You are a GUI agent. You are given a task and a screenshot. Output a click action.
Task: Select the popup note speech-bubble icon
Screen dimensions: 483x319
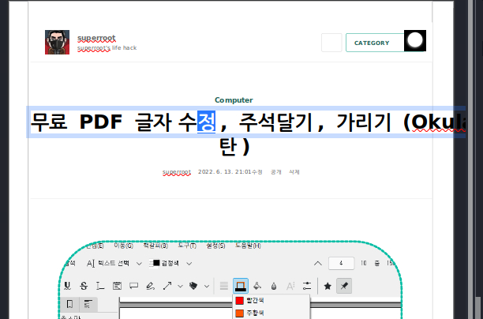click(x=133, y=286)
